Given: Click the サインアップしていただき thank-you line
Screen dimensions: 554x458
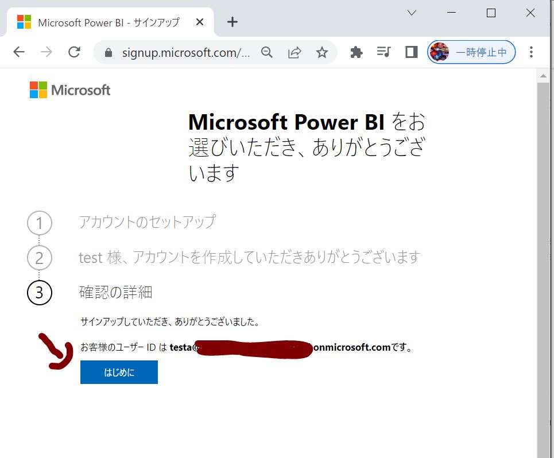Looking at the screenshot, I should tap(171, 321).
